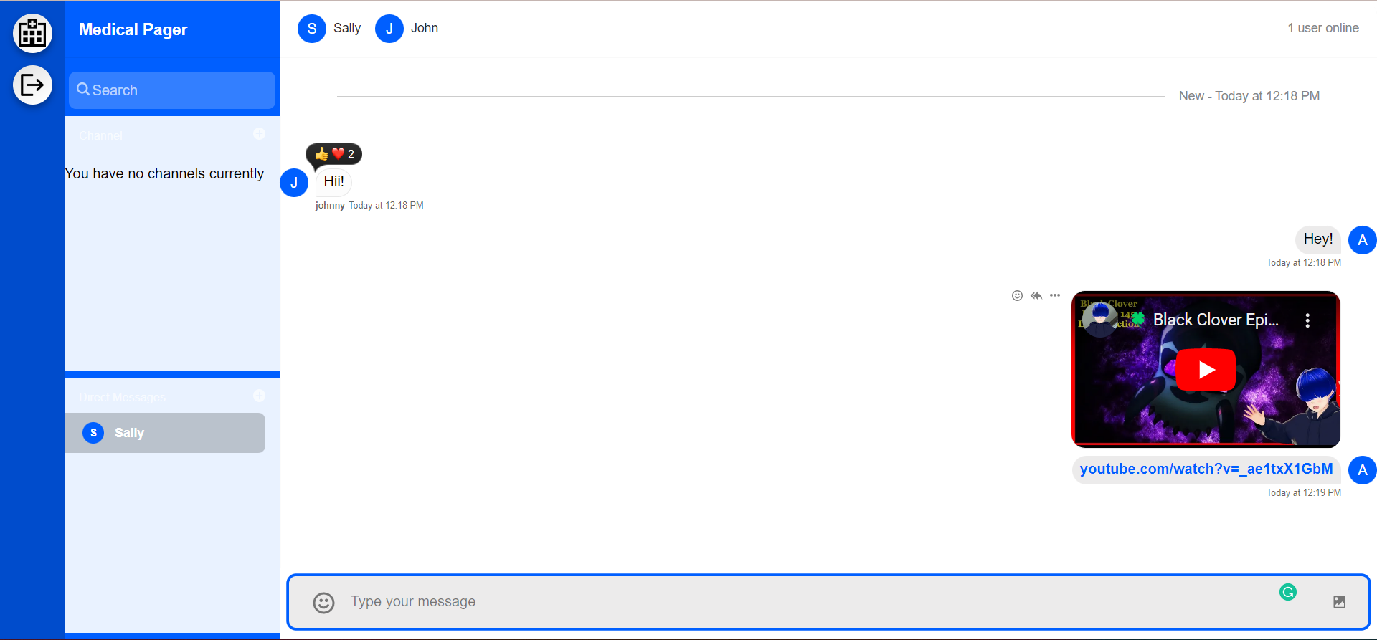The width and height of the screenshot is (1377, 640).
Task: Add emoji reaction to YouTube message
Action: [x=1017, y=295]
